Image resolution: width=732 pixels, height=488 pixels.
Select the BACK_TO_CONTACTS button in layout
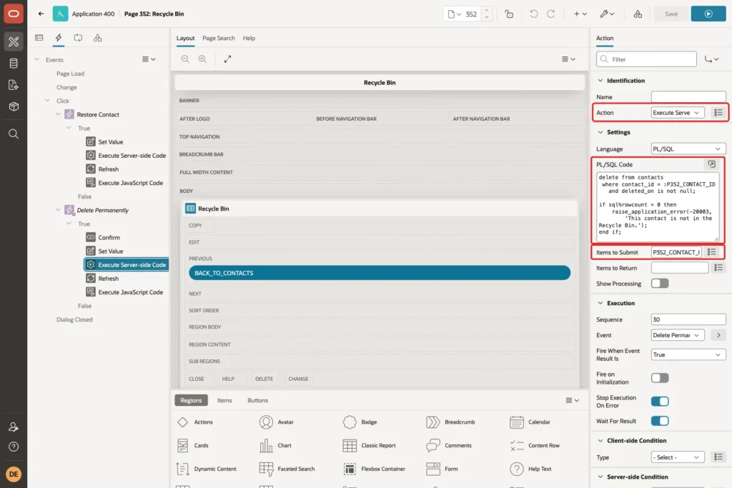[380, 273]
